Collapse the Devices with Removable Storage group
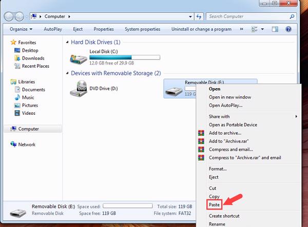 (x=67, y=73)
